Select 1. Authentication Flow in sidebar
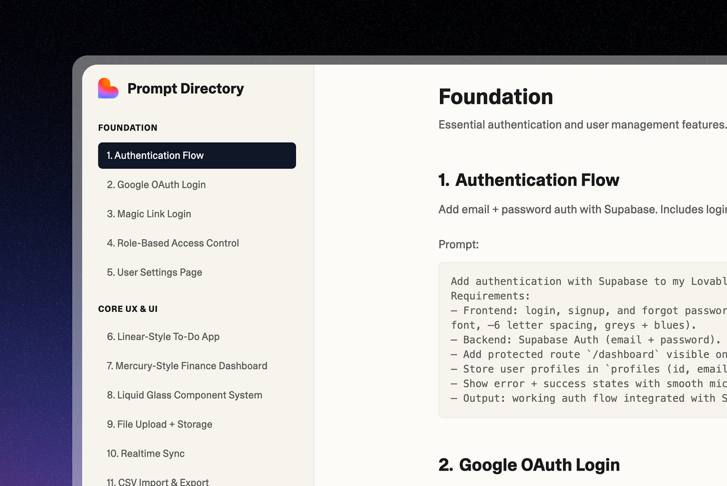 (x=197, y=155)
